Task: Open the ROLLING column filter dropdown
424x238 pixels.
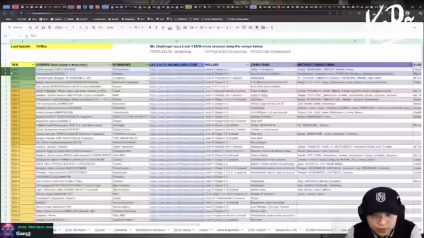Action: pos(248,65)
